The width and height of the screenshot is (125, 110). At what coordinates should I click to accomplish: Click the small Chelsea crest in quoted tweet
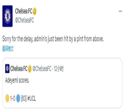point(7,68)
